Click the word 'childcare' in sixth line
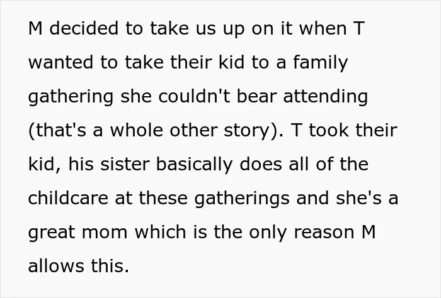Screen dimensions: 441x298 coord(68,198)
